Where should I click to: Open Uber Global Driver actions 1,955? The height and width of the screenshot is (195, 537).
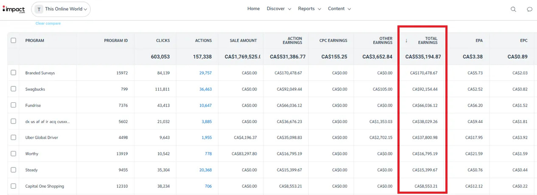coord(207,138)
